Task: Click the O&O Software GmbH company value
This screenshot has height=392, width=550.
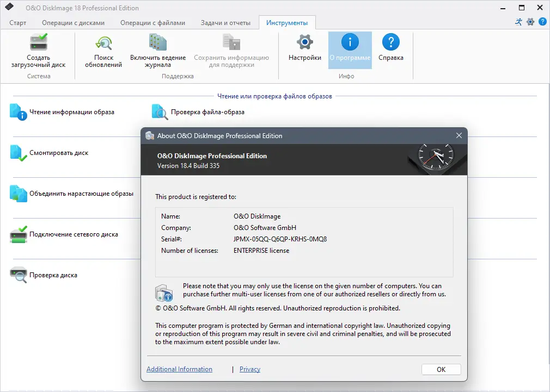Action: click(x=265, y=228)
